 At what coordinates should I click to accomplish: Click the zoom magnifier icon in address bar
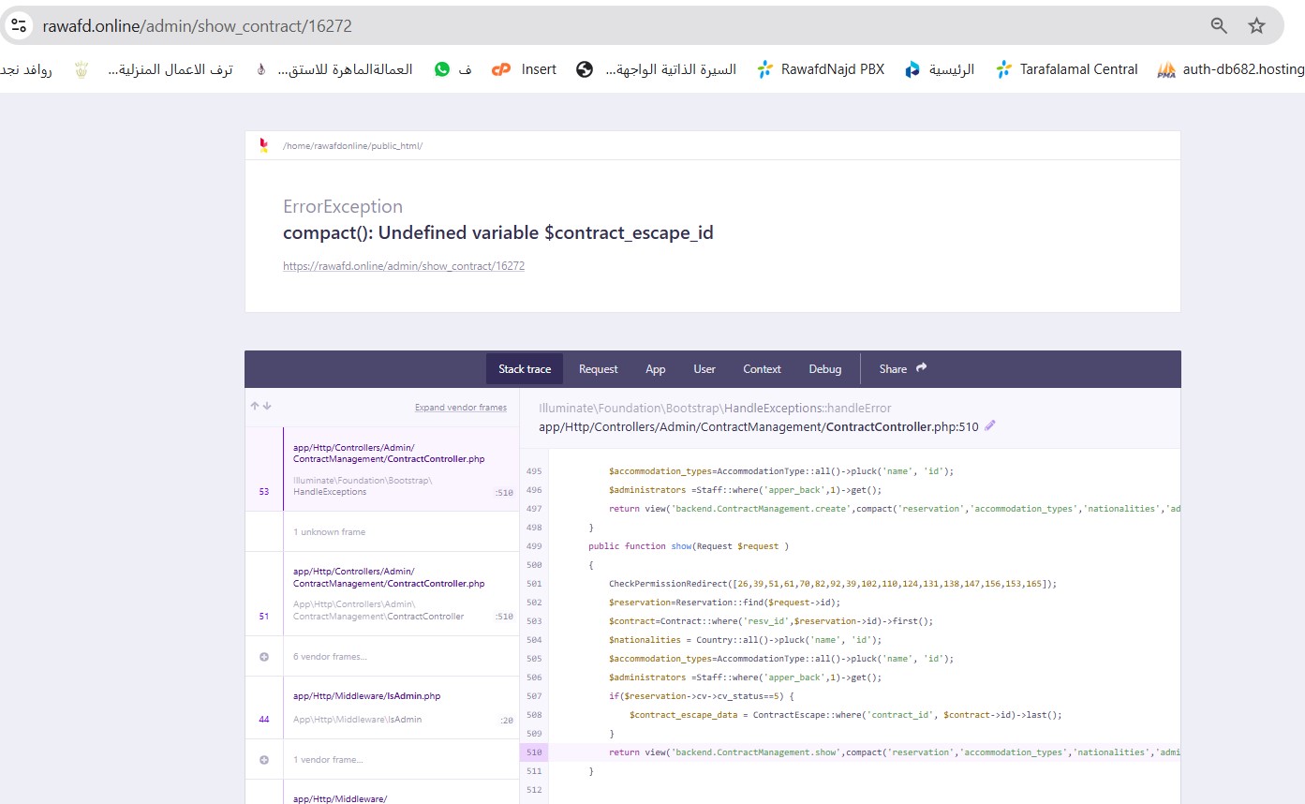(x=1219, y=25)
